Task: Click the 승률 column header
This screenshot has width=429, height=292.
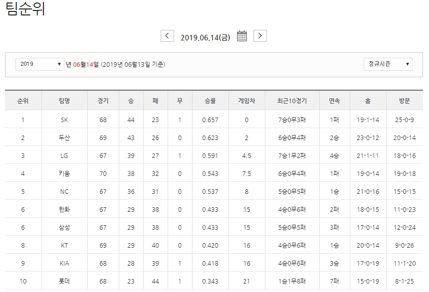Action: point(210,101)
